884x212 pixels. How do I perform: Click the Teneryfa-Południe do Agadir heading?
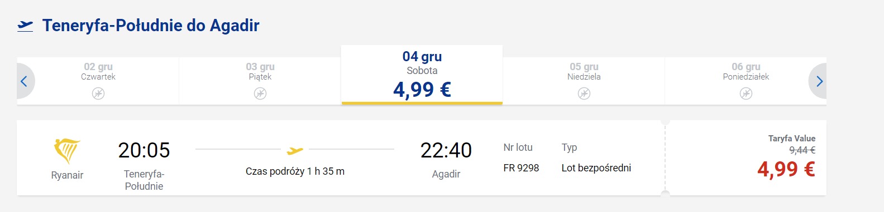click(151, 26)
